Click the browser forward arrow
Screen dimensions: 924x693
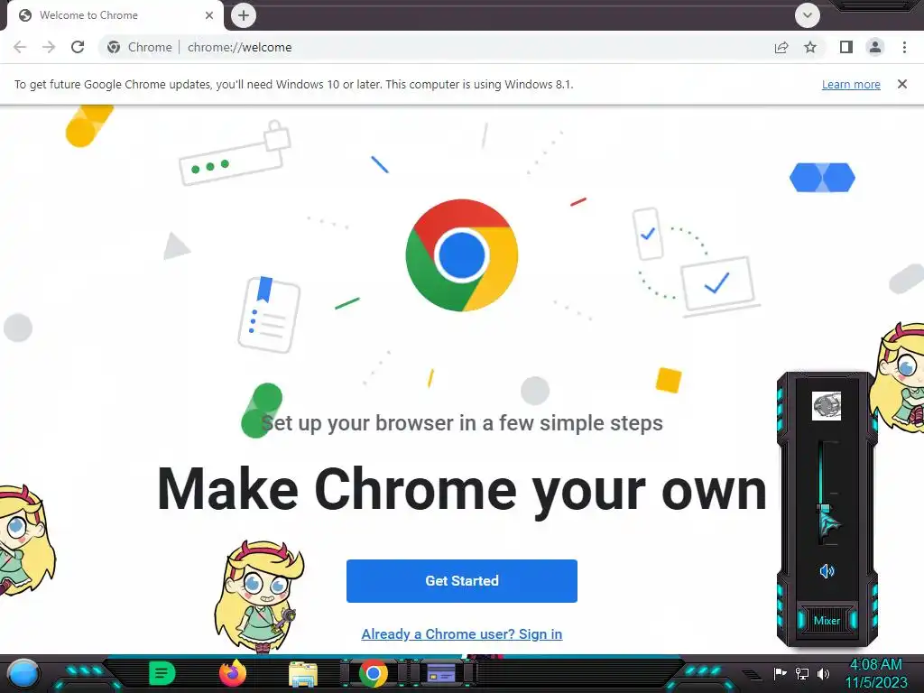pyautogui.click(x=49, y=47)
